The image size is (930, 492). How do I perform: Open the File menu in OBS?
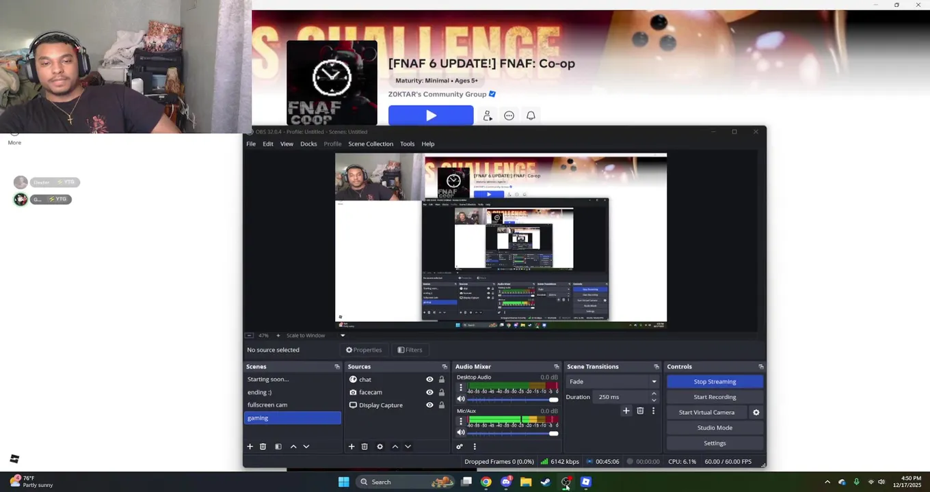click(x=251, y=144)
